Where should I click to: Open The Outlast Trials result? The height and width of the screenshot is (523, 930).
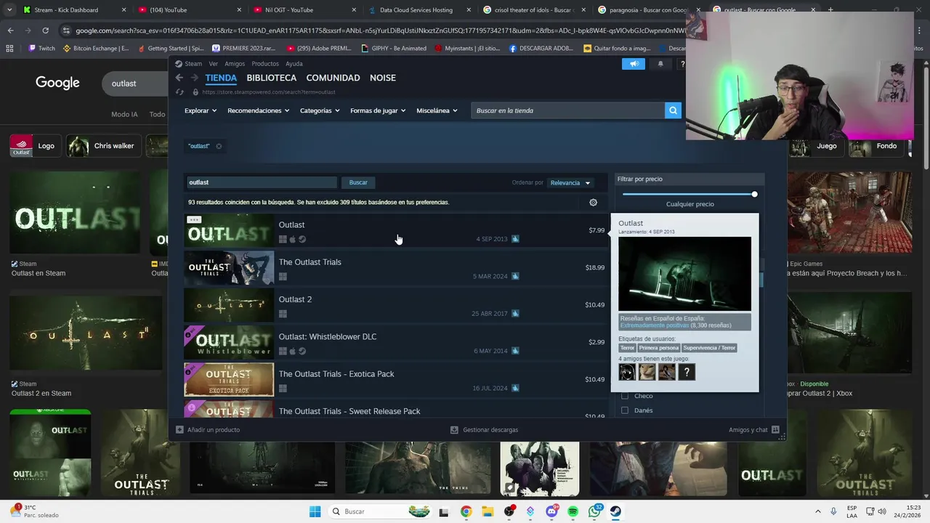click(x=396, y=268)
